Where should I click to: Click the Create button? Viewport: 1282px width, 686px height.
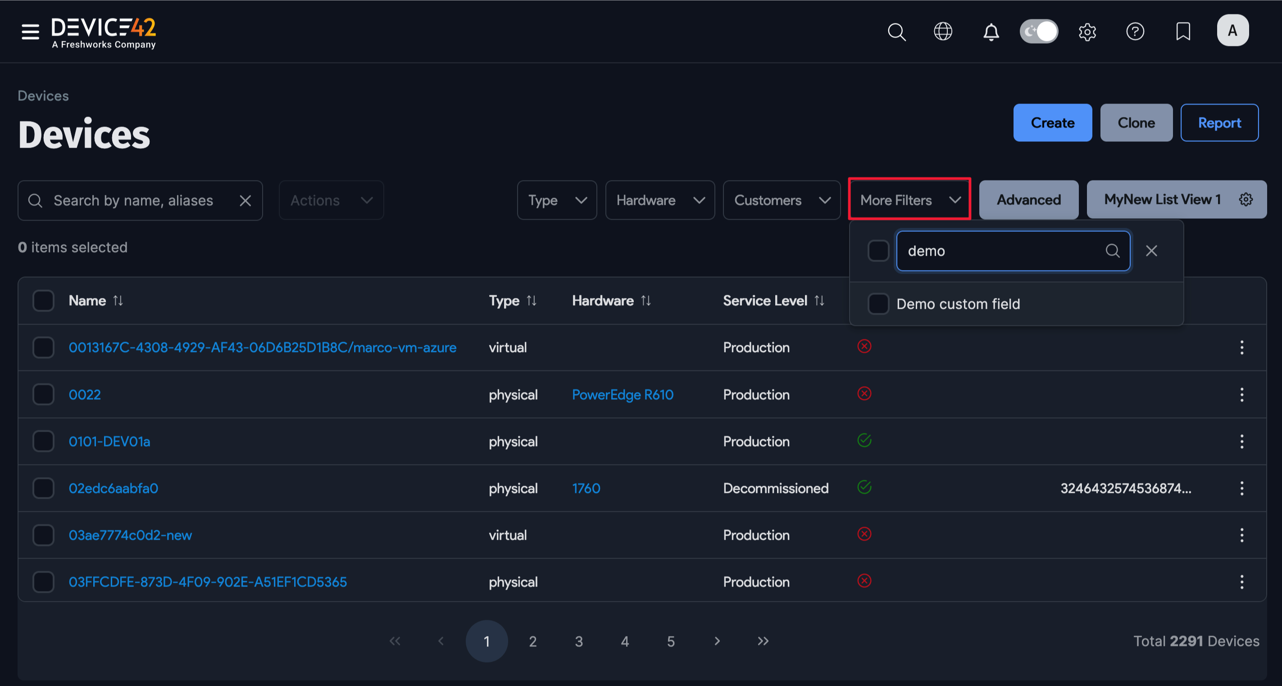1052,122
